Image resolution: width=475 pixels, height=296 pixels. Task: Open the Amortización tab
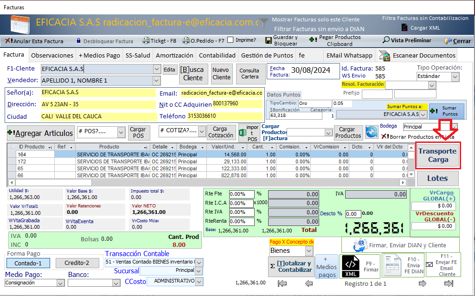click(174, 56)
